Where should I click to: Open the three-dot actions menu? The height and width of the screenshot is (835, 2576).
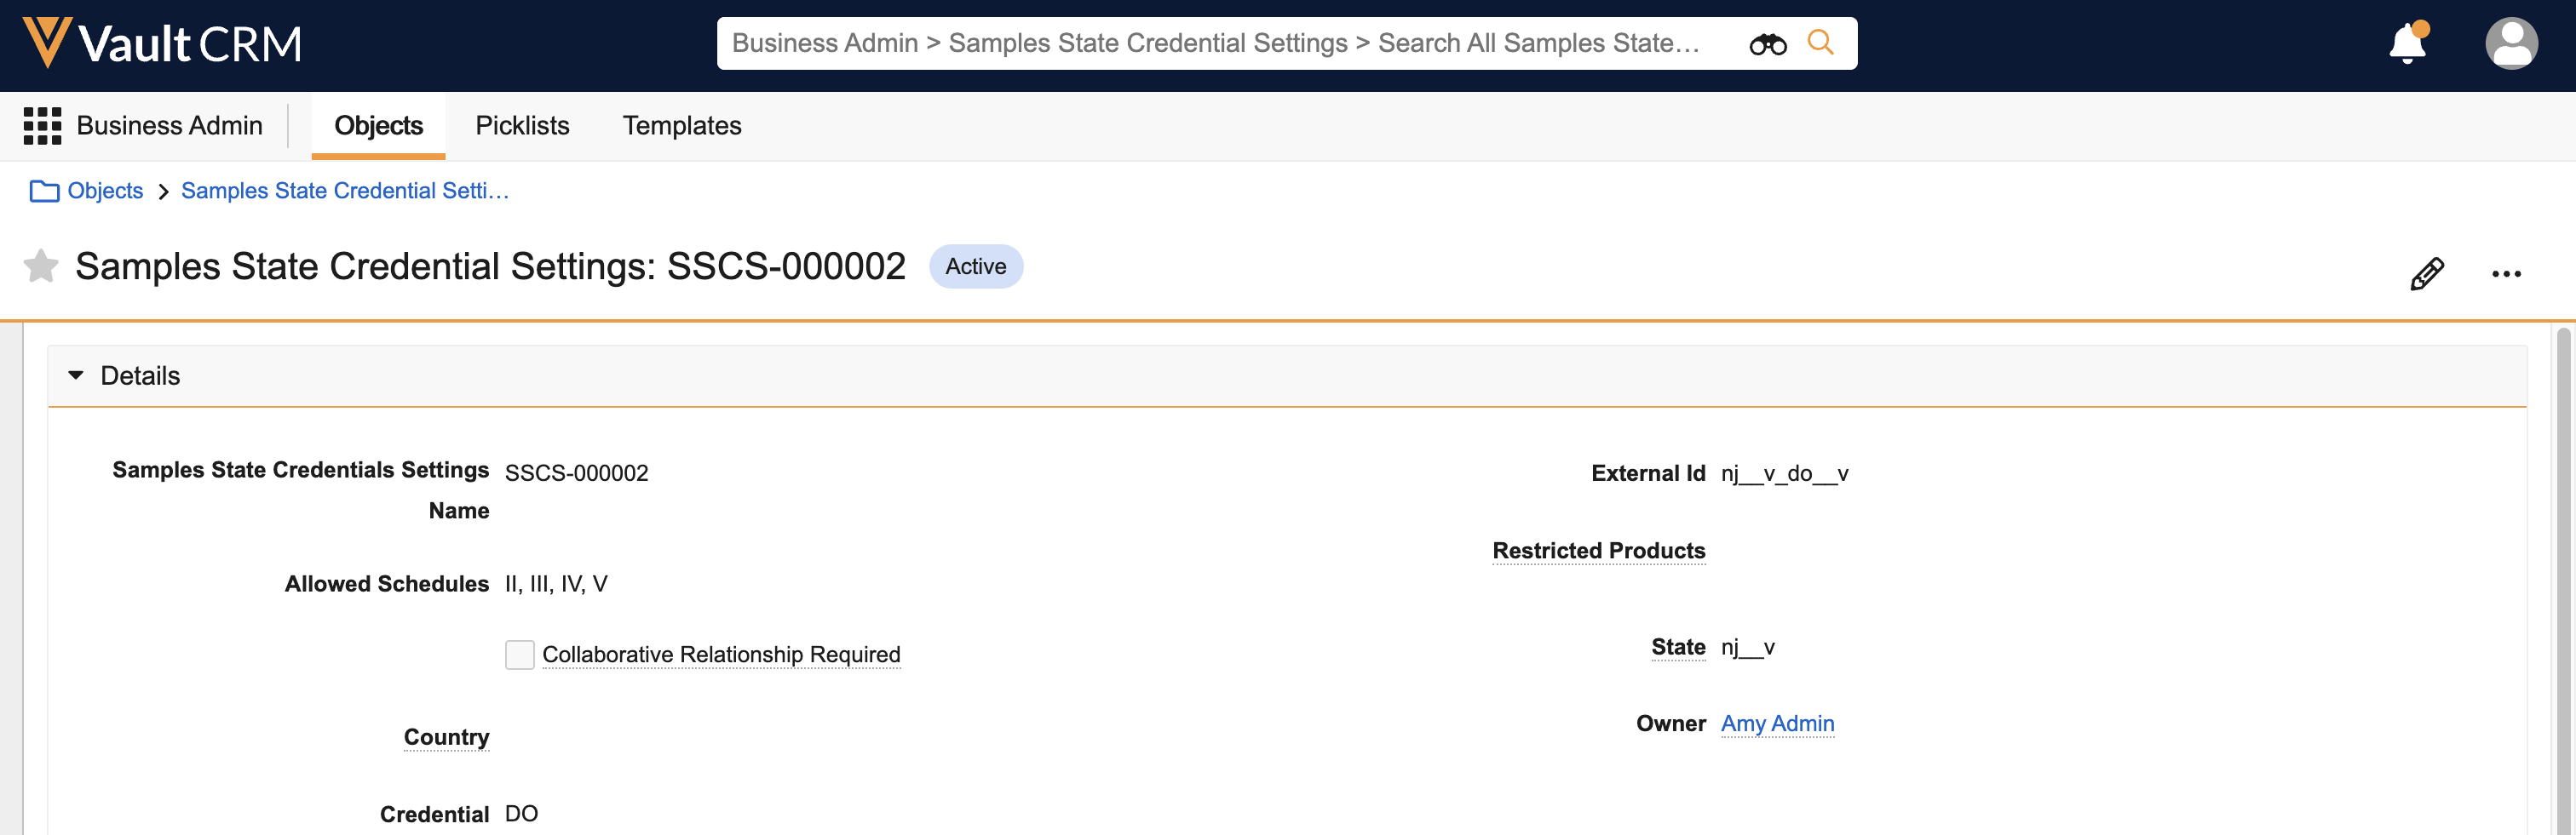[x=2505, y=274]
